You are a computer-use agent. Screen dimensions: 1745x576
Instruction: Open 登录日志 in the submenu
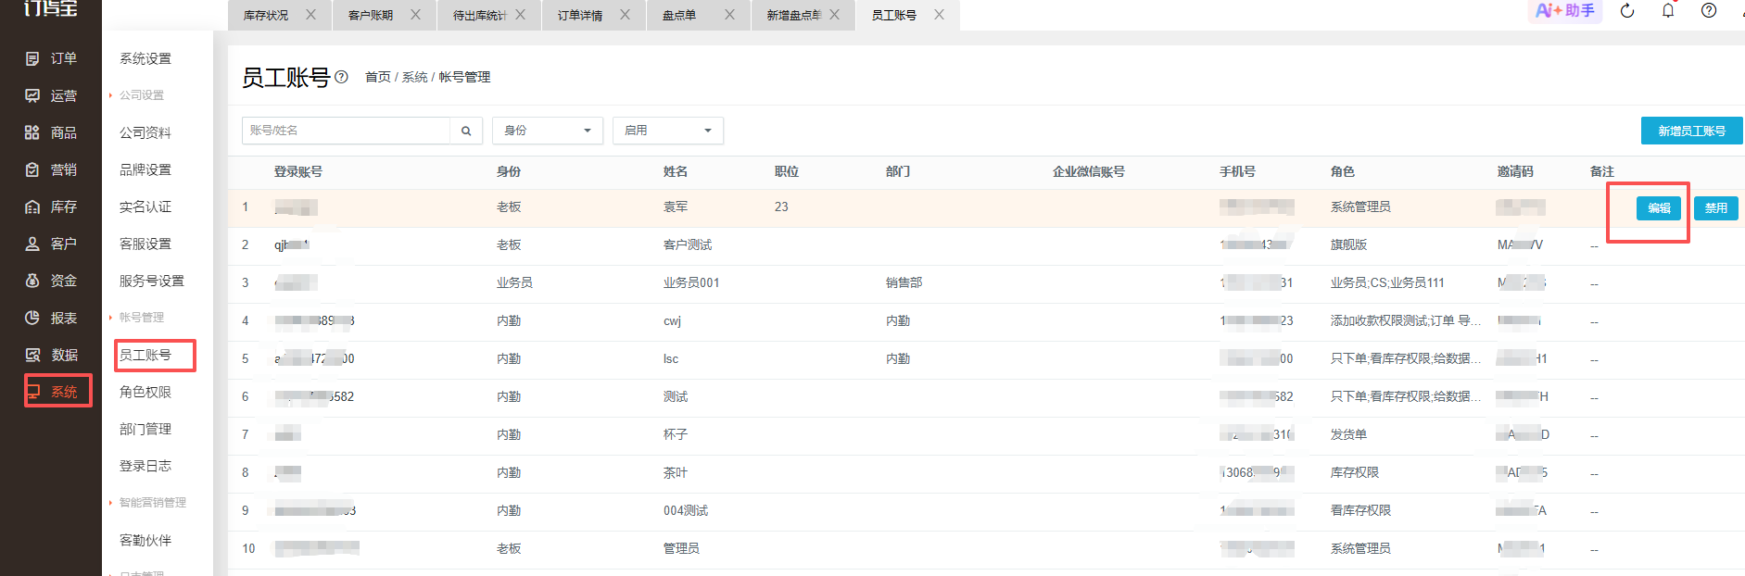[x=145, y=466]
